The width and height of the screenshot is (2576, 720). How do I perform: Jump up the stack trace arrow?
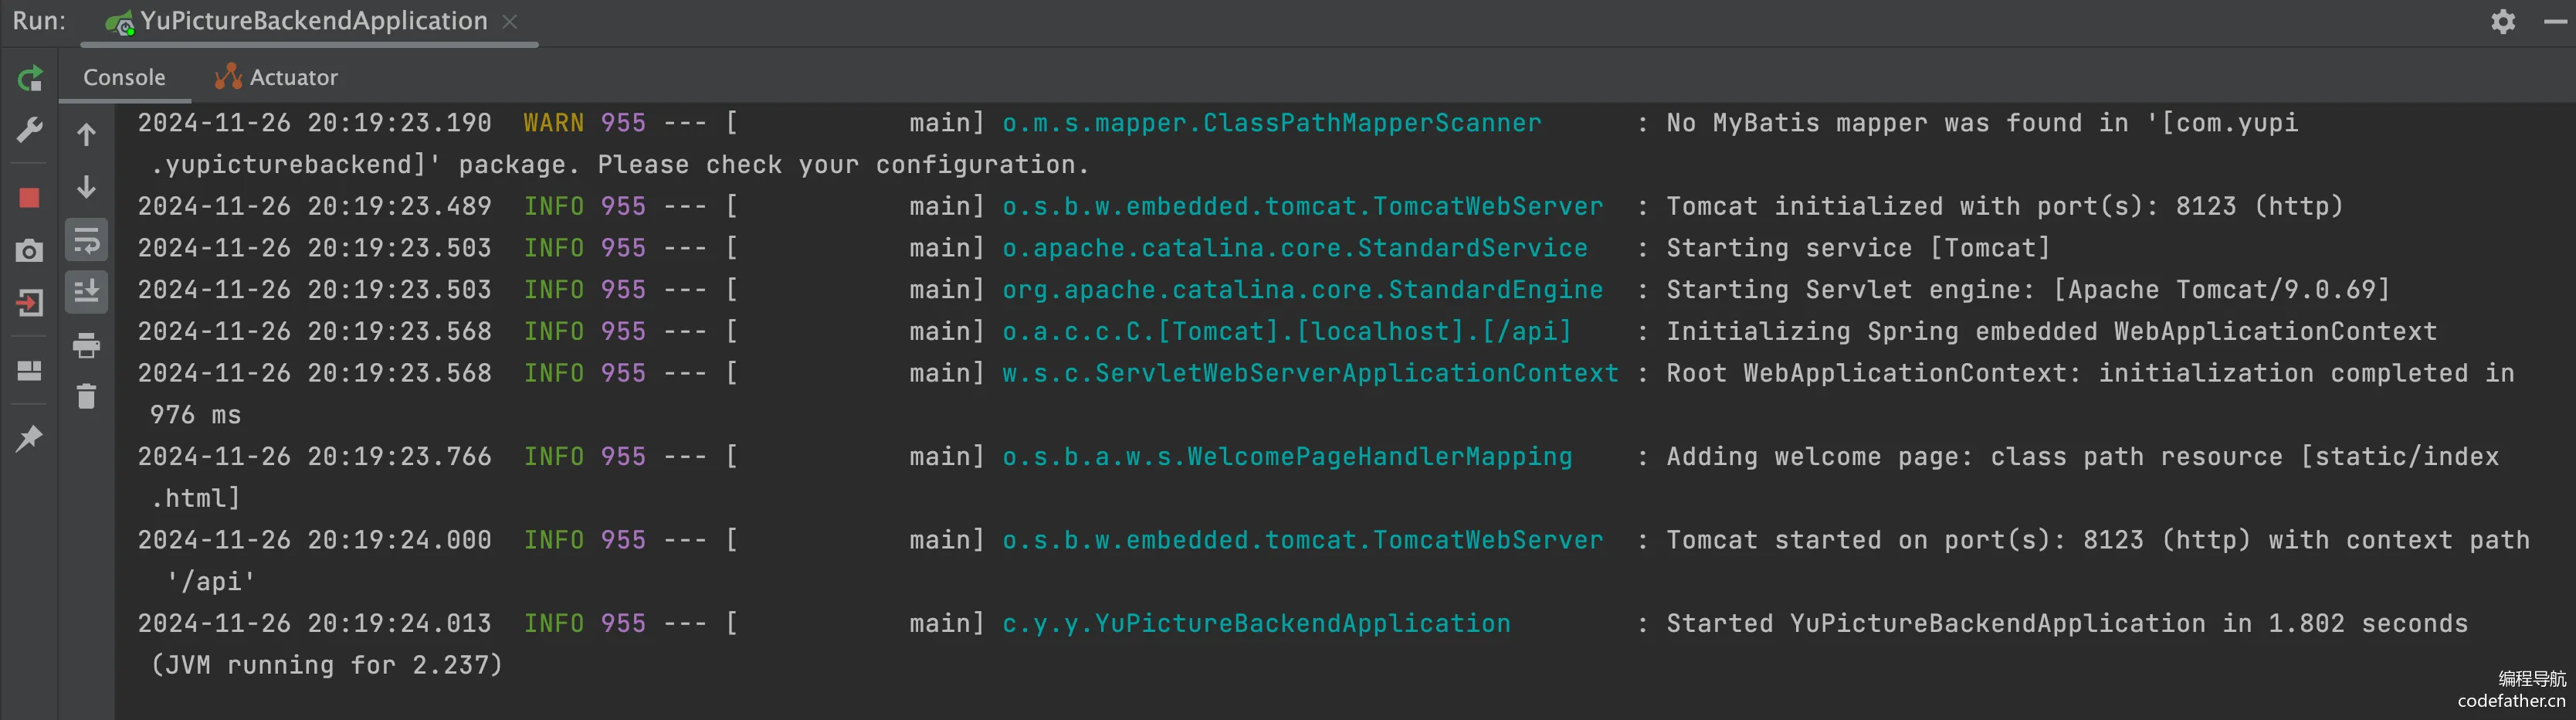pos(87,134)
